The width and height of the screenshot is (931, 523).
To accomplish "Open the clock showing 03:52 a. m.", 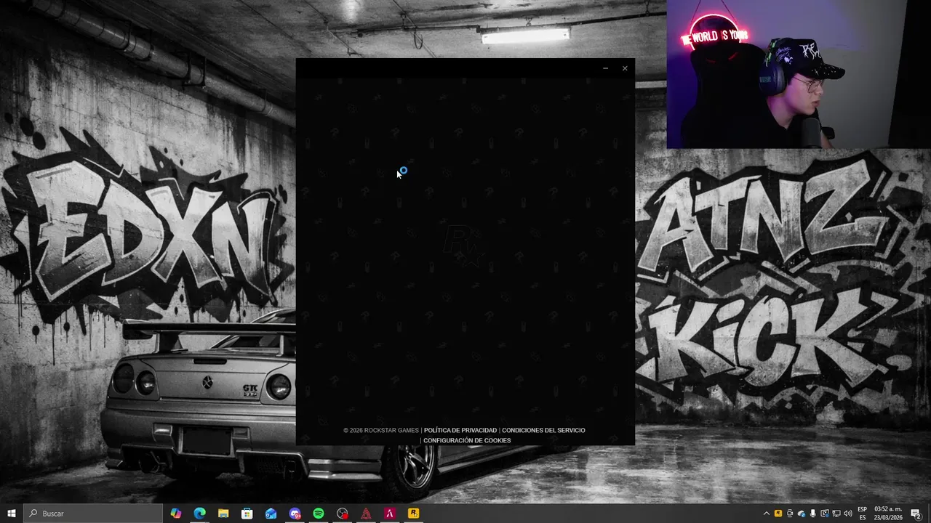I will tap(888, 514).
